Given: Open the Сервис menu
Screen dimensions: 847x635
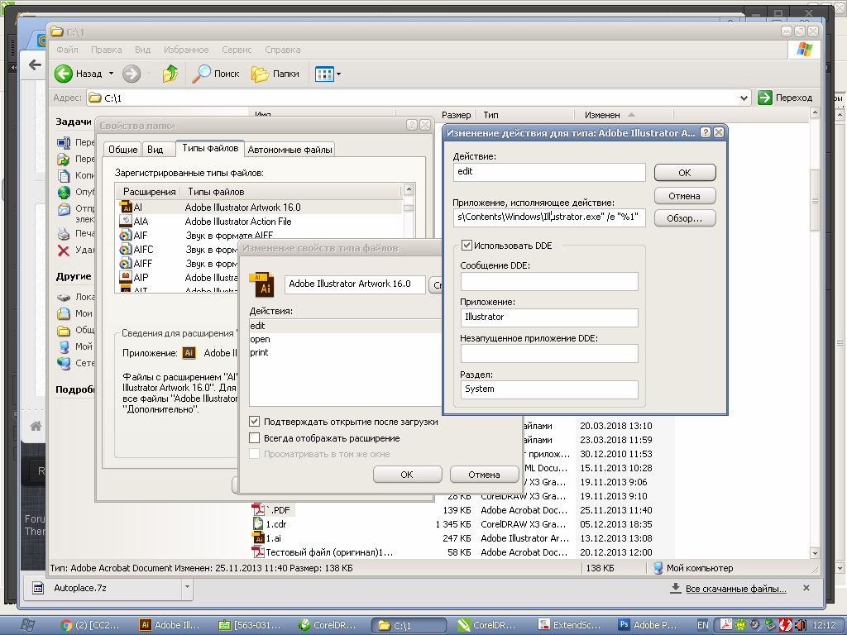Looking at the screenshot, I should [x=237, y=50].
